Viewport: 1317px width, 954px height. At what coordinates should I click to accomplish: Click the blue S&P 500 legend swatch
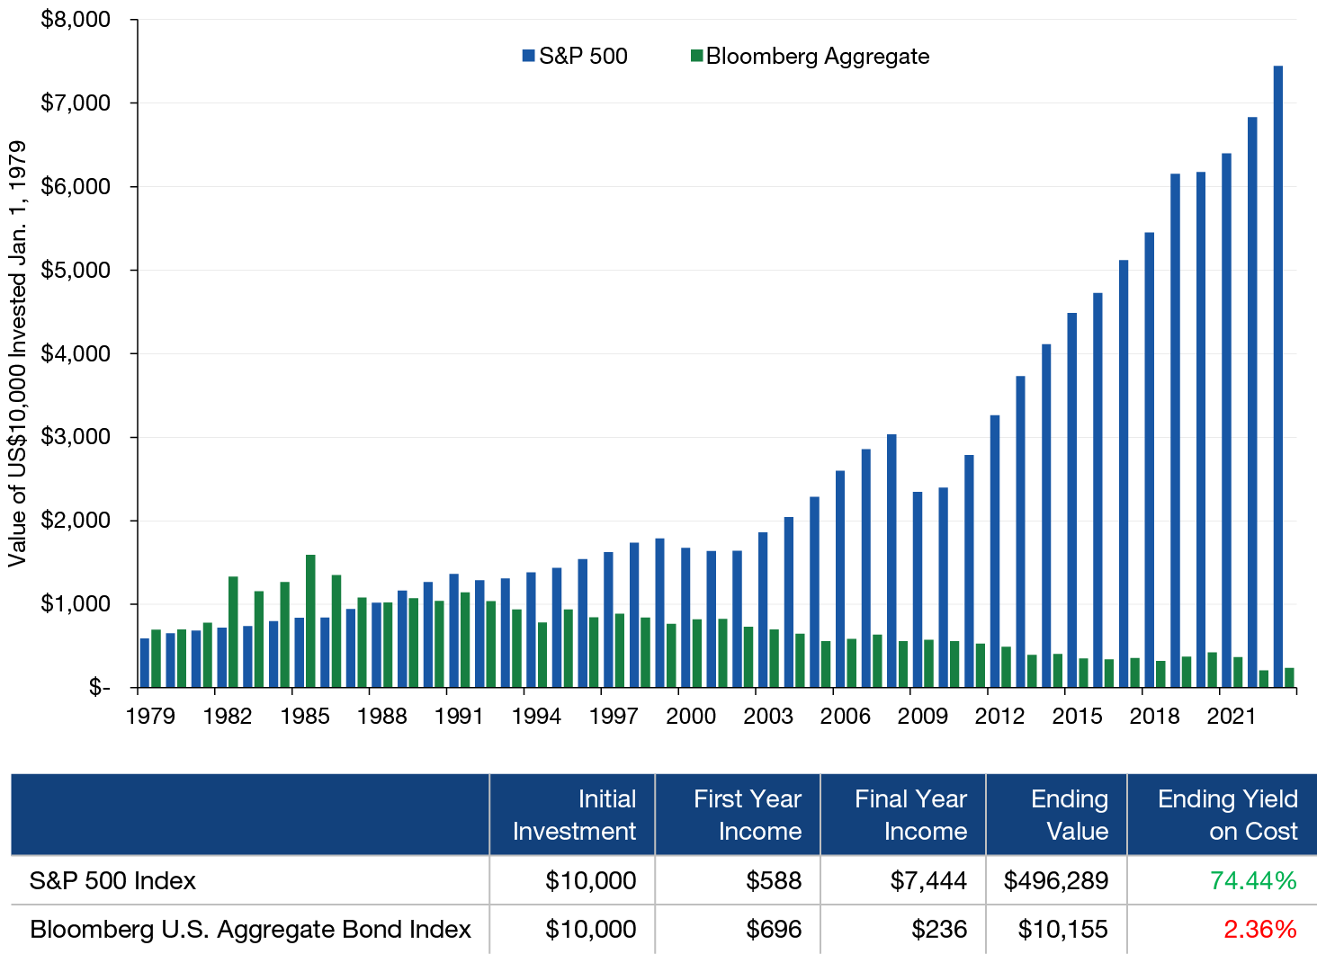pyautogui.click(x=528, y=57)
